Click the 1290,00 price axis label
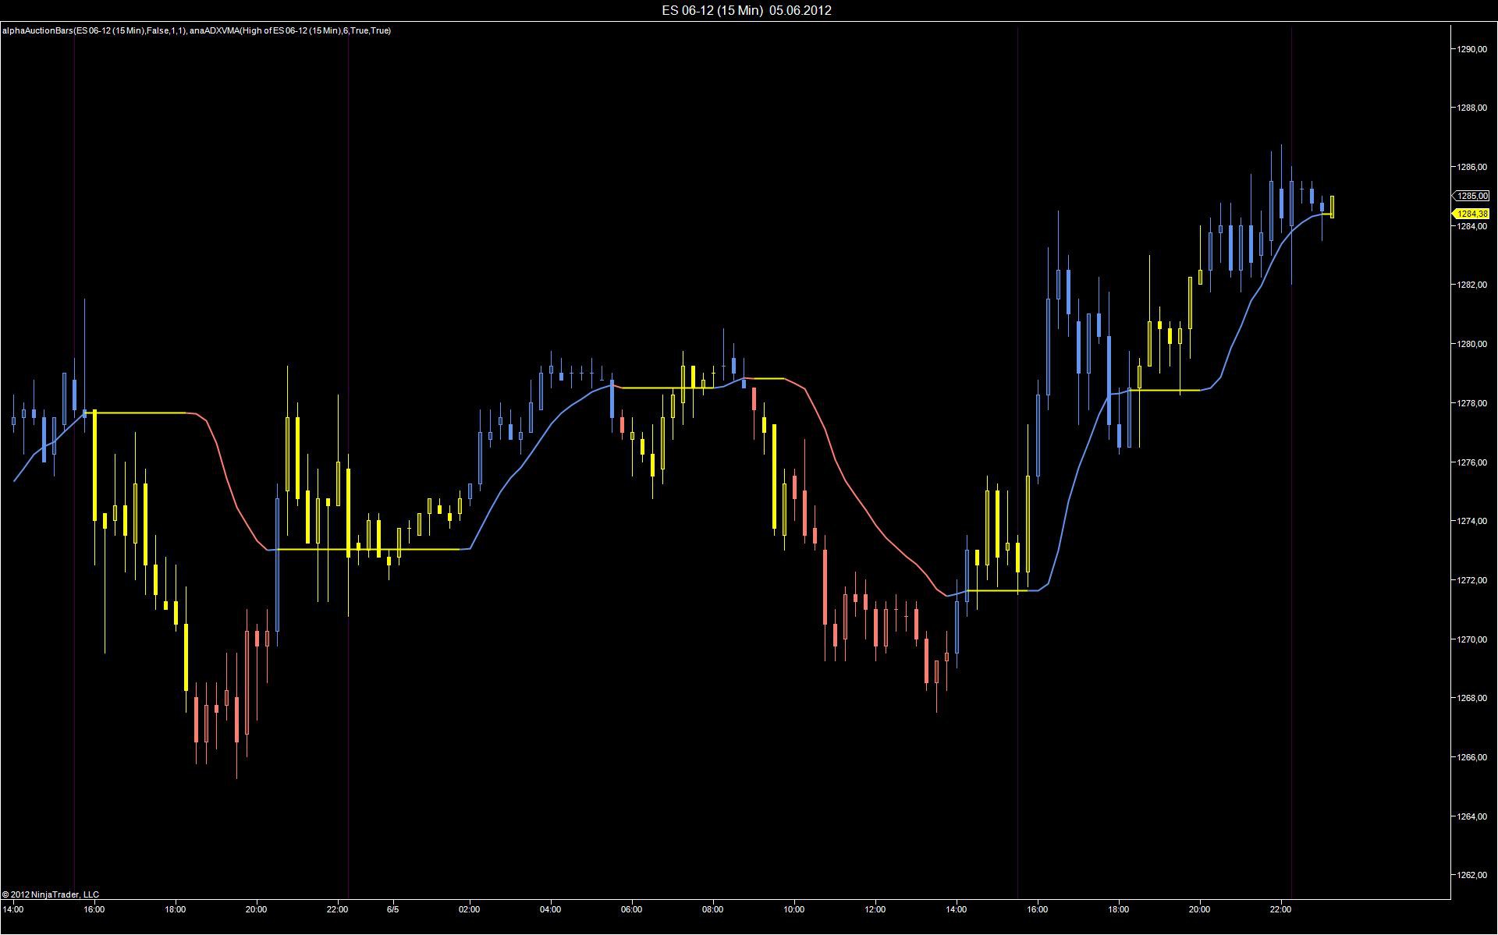The width and height of the screenshot is (1498, 935). [1472, 49]
